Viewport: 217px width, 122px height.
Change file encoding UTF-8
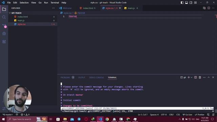164,115
